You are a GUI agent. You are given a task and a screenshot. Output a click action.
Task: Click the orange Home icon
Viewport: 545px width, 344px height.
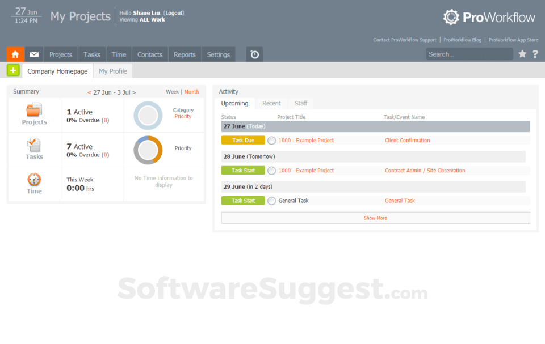coord(15,54)
